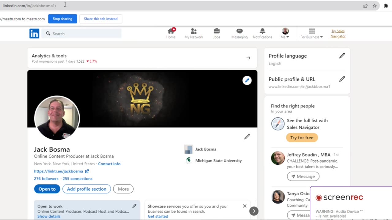Focus the LinkedIn Search field
392x220 pixels.
82,34
